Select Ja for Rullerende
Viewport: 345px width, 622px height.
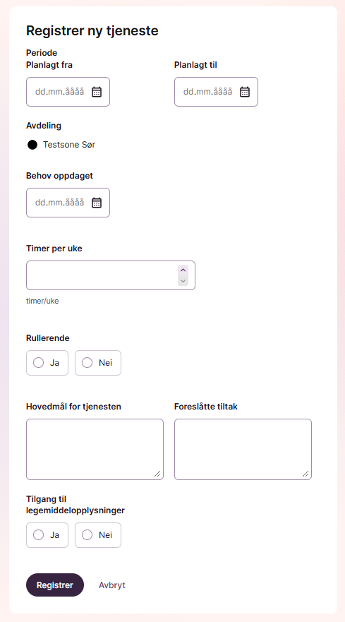pyautogui.click(x=47, y=363)
